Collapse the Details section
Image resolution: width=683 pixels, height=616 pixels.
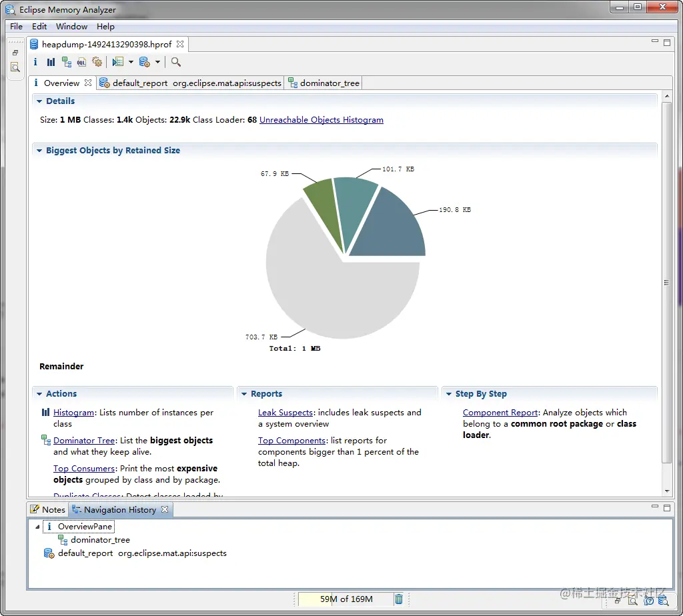[x=39, y=101]
